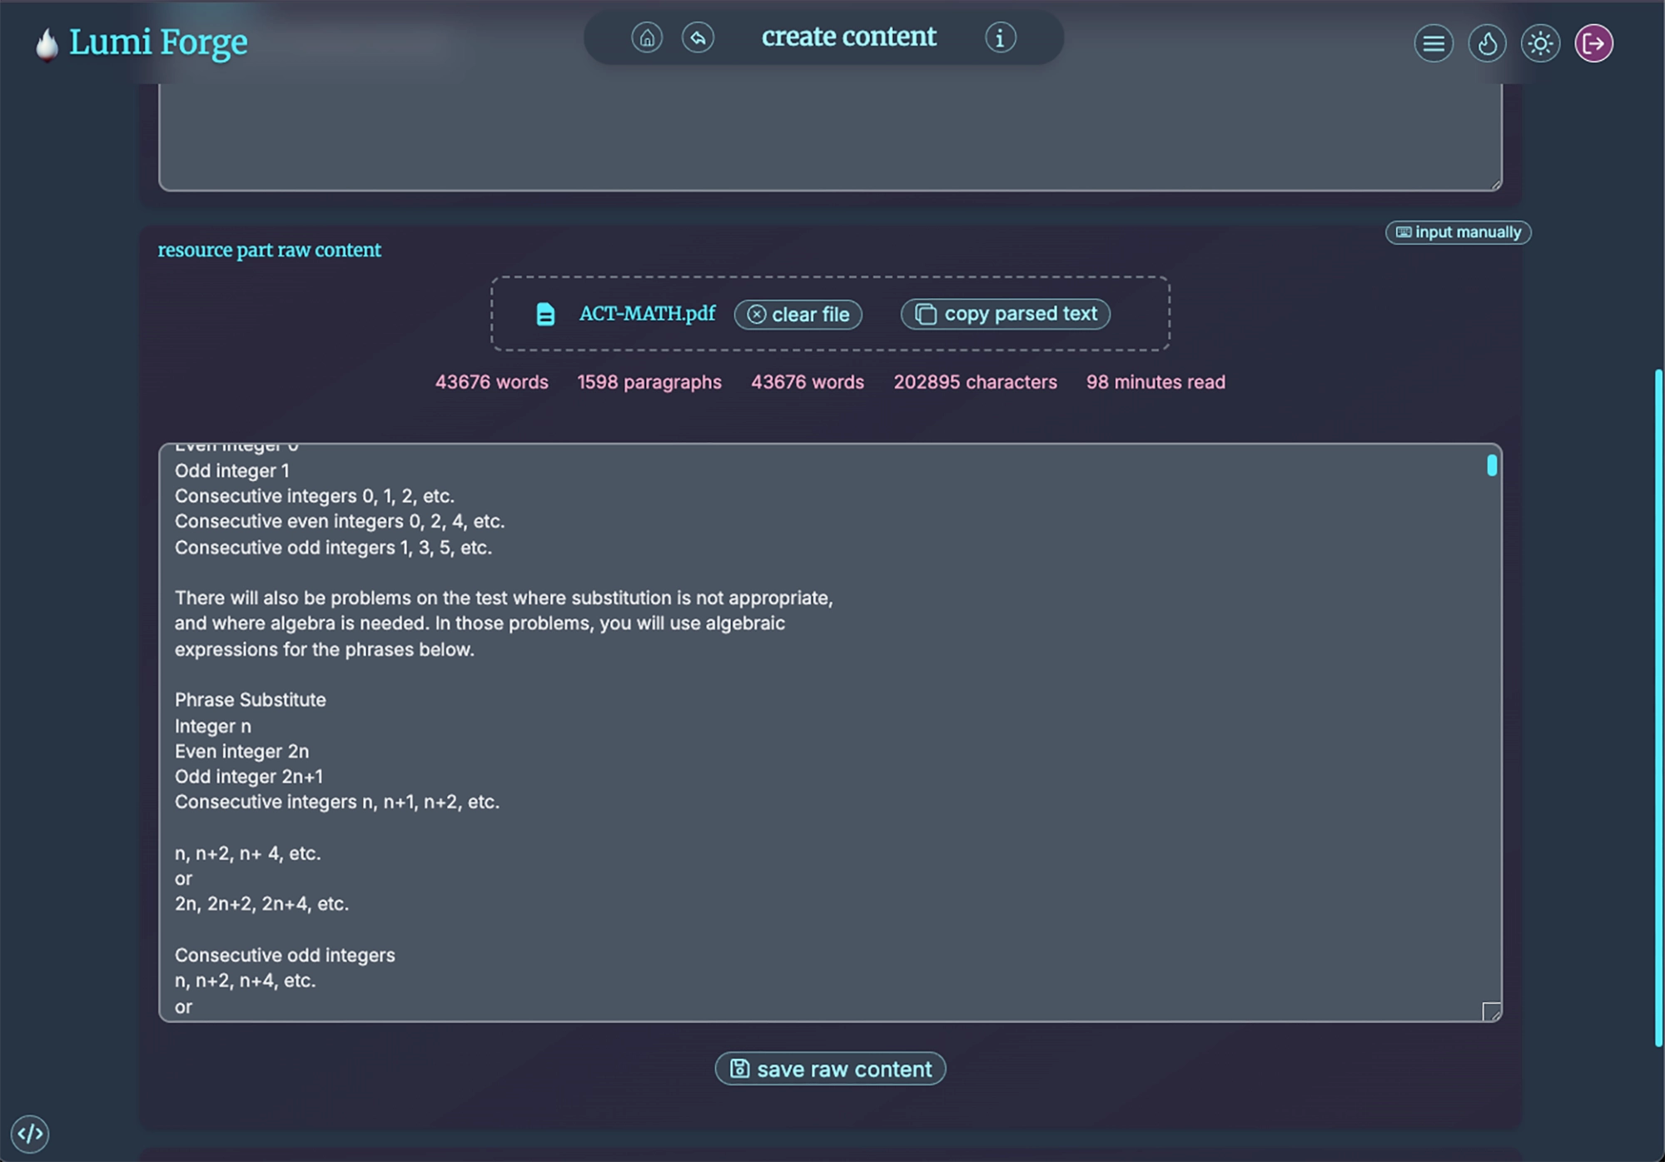Screen dimensions: 1665x1162
Task: Click the parsed textarea resize handle
Action: [1492, 1011]
